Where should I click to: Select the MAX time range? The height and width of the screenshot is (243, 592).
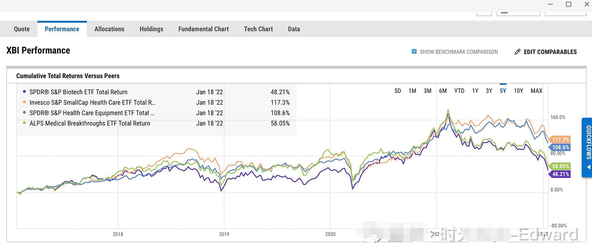[x=536, y=91]
